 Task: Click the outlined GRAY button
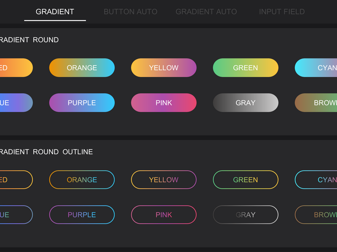(246, 215)
